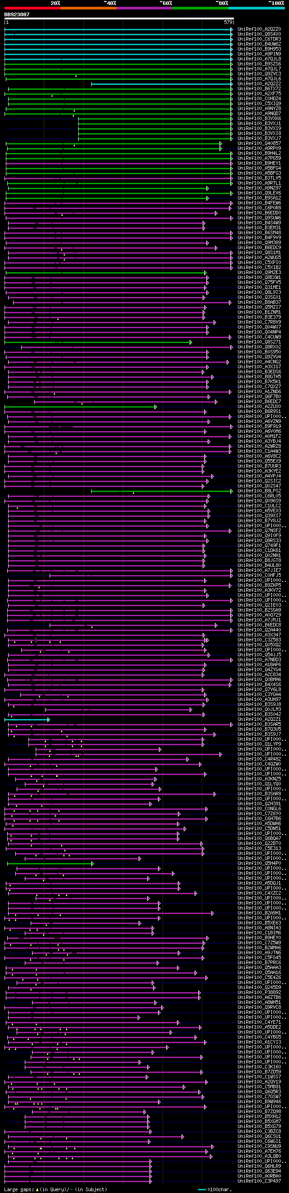The image size is (289, 1193).
Task: Click hit label UniRef100_Q7NSF2
Action: coord(259,531)
